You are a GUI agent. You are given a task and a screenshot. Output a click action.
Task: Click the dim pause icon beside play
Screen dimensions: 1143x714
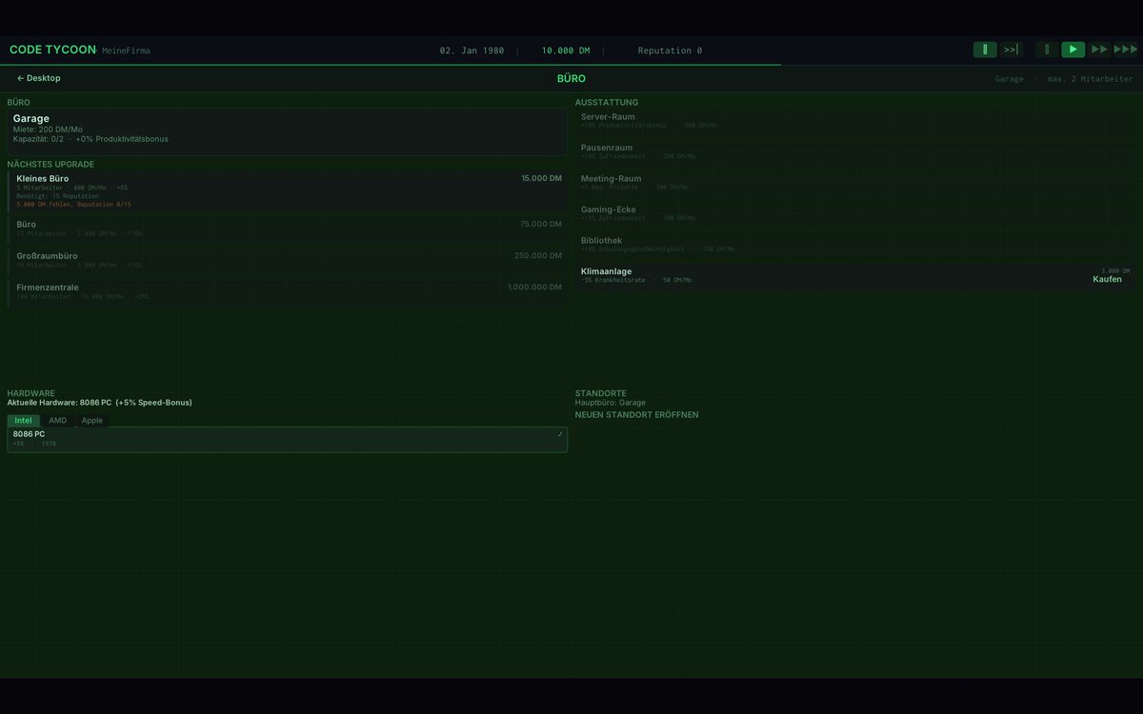(x=1047, y=50)
